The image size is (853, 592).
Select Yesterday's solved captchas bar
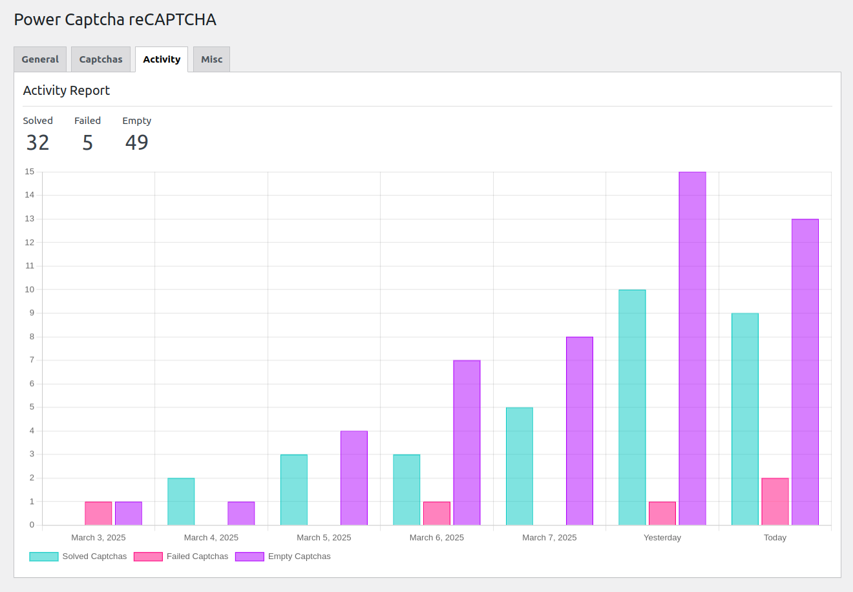(x=632, y=407)
